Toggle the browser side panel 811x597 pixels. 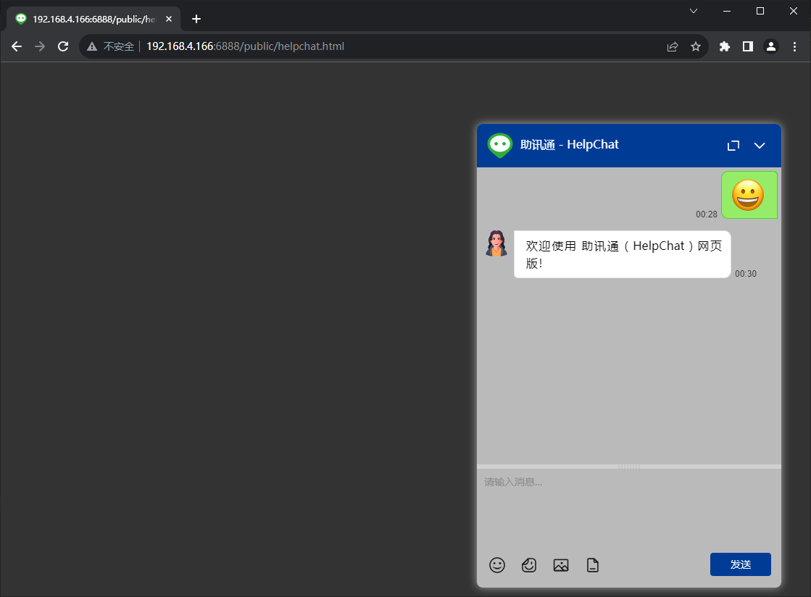[748, 46]
